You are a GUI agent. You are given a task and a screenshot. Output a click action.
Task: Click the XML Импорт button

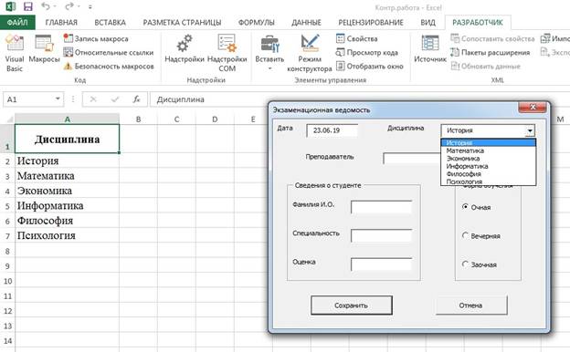click(554, 38)
